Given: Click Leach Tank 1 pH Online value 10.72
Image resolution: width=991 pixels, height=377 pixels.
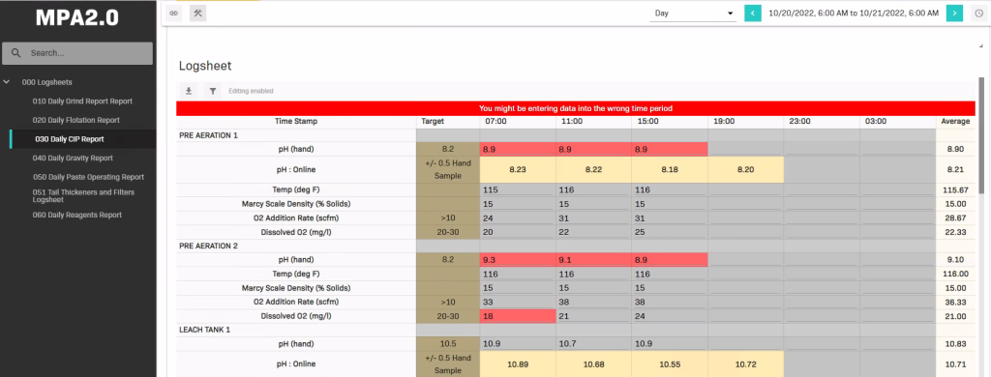Looking at the screenshot, I should coord(745,364).
